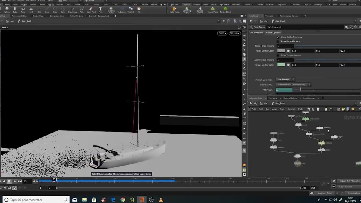Screen dimensions: 361x203
Task: Select the Line shelf tool
Action: pyautogui.click(x=47, y=10)
